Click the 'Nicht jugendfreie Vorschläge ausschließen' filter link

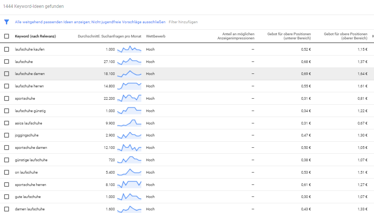coord(128,22)
